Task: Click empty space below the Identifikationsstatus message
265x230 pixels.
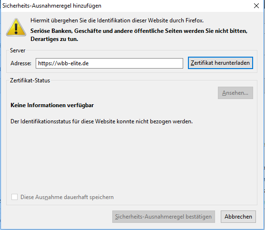Action: (x=132, y=157)
